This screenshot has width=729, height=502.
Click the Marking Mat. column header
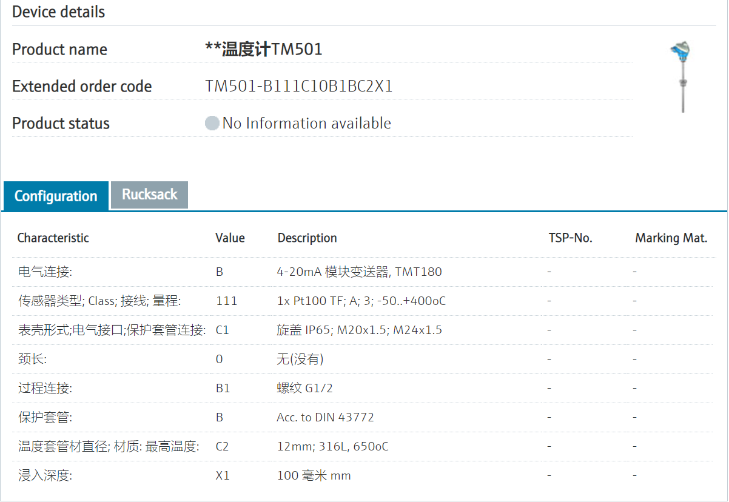[x=671, y=238]
